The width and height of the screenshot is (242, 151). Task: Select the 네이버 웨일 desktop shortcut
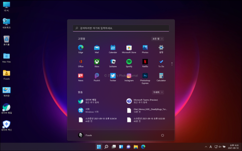[7, 109]
